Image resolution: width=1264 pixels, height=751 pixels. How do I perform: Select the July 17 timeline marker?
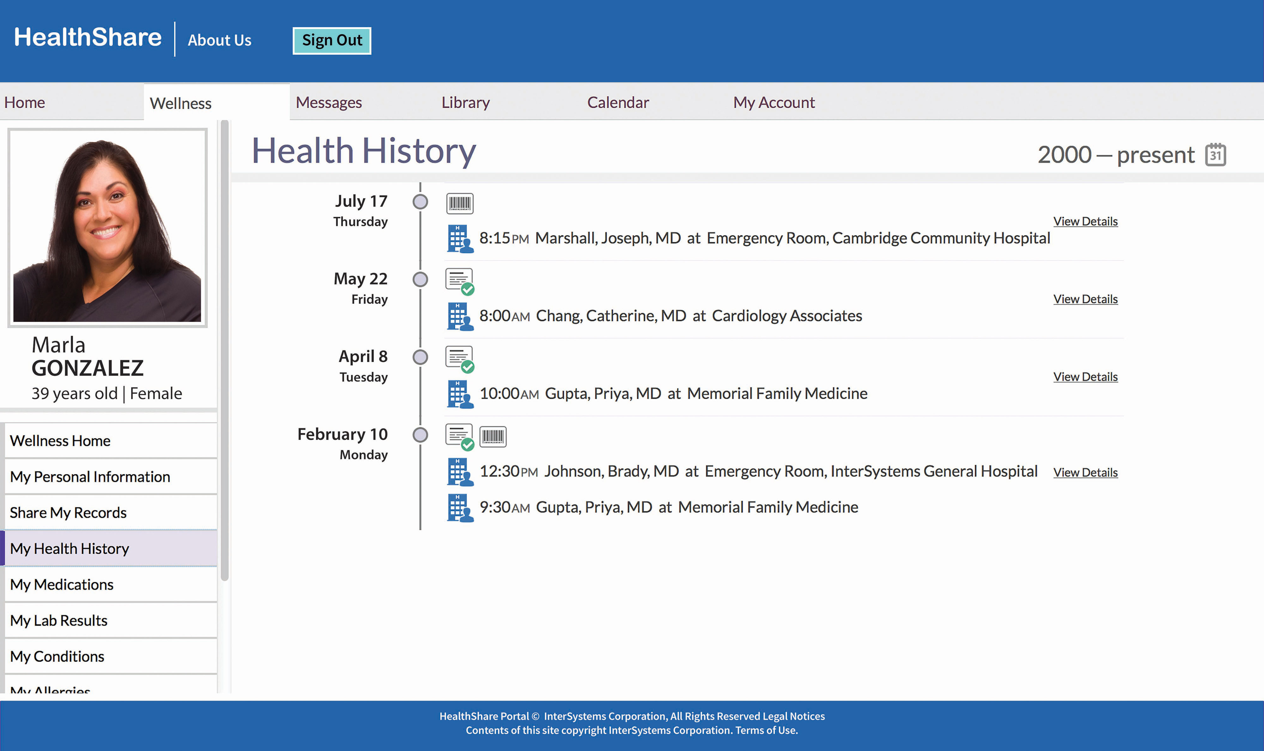(x=420, y=202)
